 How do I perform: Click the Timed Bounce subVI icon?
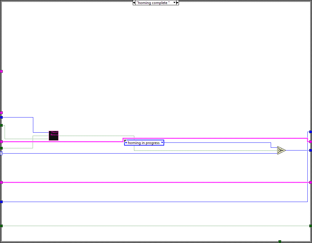pos(53,136)
